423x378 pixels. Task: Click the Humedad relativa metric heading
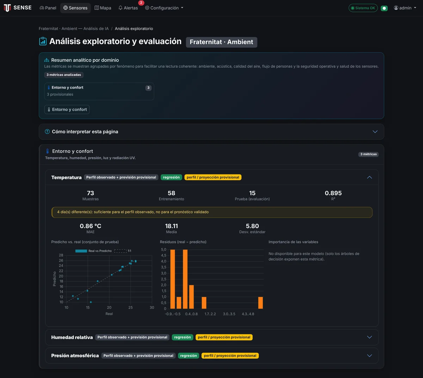[72, 337]
